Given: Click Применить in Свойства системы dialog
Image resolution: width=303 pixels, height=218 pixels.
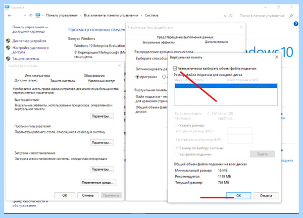Looking at the screenshot, I should [x=111, y=195].
